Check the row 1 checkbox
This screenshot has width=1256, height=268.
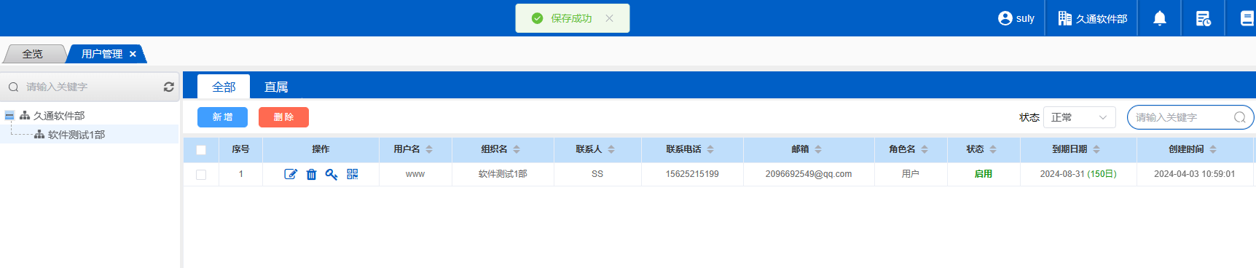[x=201, y=175]
